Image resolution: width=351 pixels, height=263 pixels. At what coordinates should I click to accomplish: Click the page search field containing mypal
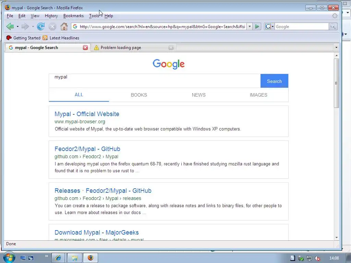tap(155, 81)
